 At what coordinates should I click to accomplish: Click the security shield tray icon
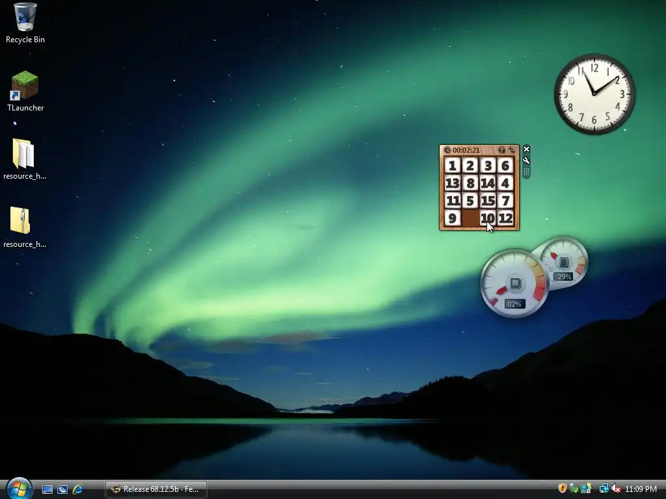pyautogui.click(x=563, y=489)
